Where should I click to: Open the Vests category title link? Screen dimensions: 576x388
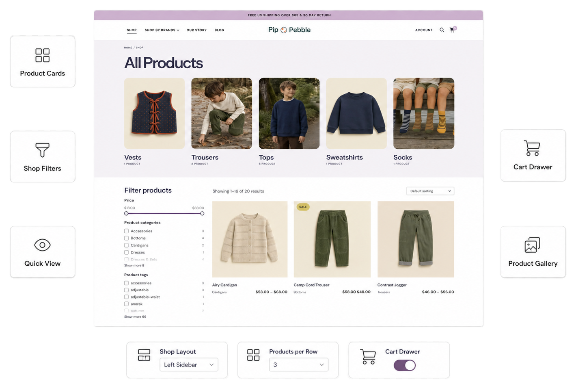click(x=133, y=157)
